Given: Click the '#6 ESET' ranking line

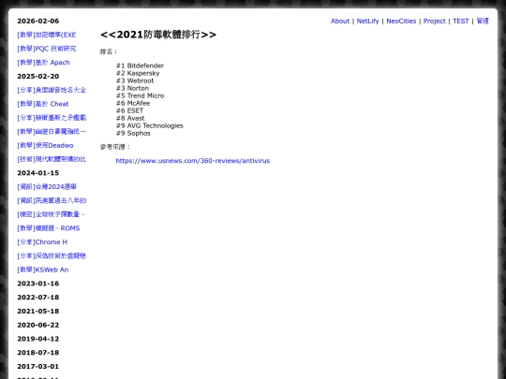Looking at the screenshot, I should click(129, 110).
